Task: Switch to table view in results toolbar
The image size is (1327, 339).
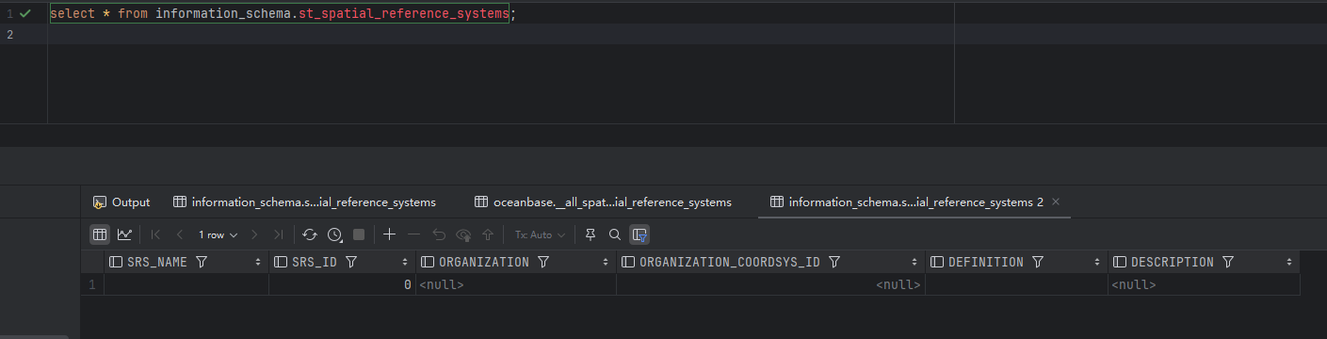Action: 99,234
